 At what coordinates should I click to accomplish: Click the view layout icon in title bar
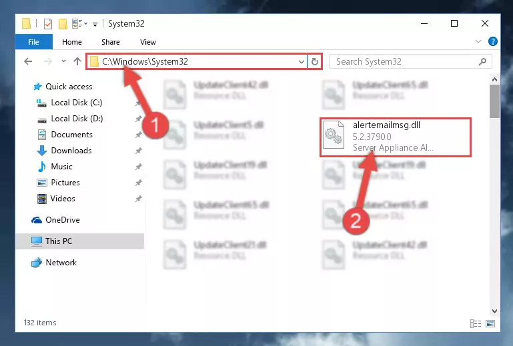[x=77, y=23]
